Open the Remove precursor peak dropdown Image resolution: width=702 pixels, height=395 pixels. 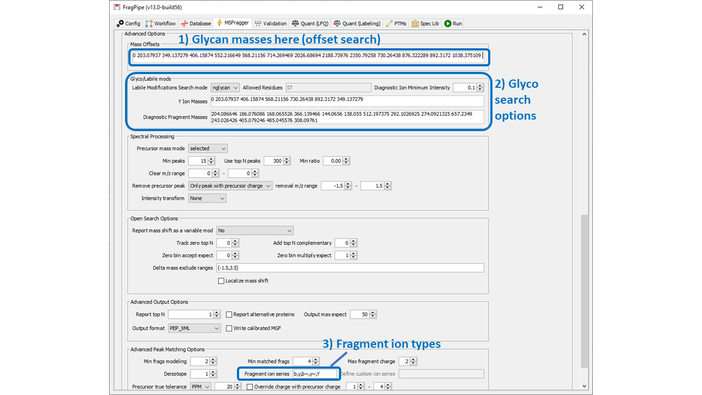coord(230,186)
